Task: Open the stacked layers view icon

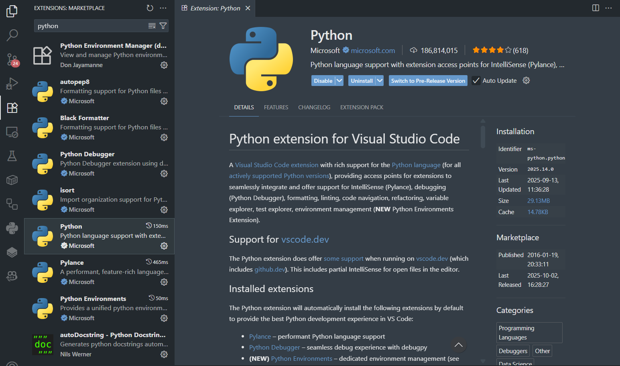Action: click(12, 252)
